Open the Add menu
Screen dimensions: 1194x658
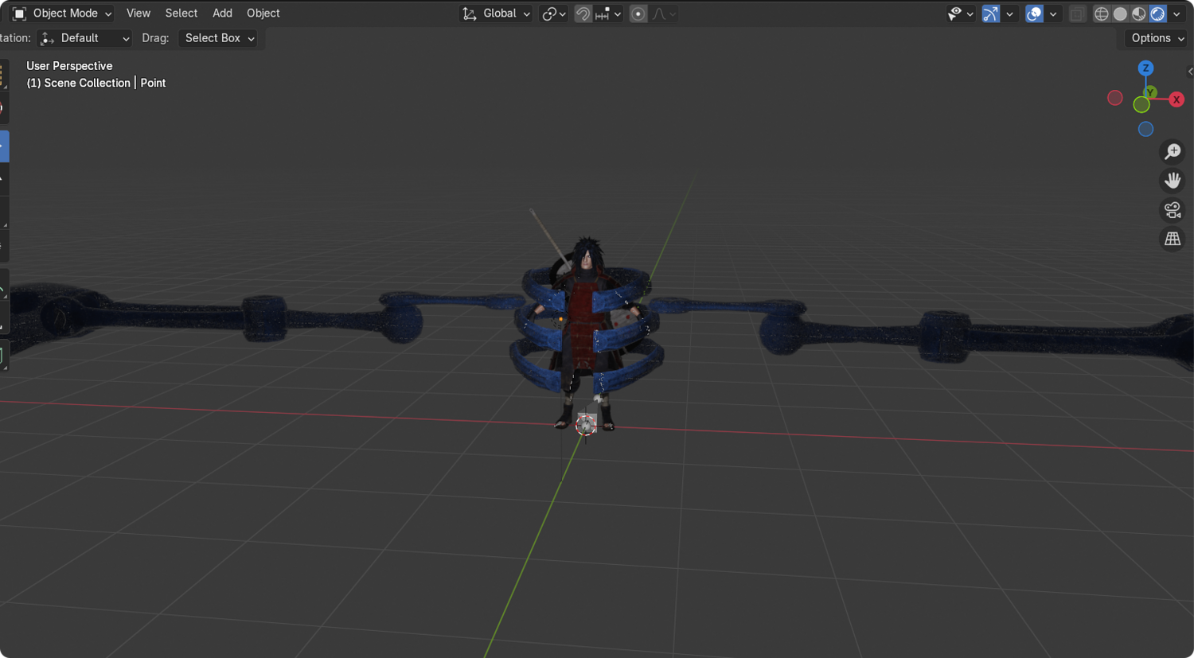tap(222, 14)
